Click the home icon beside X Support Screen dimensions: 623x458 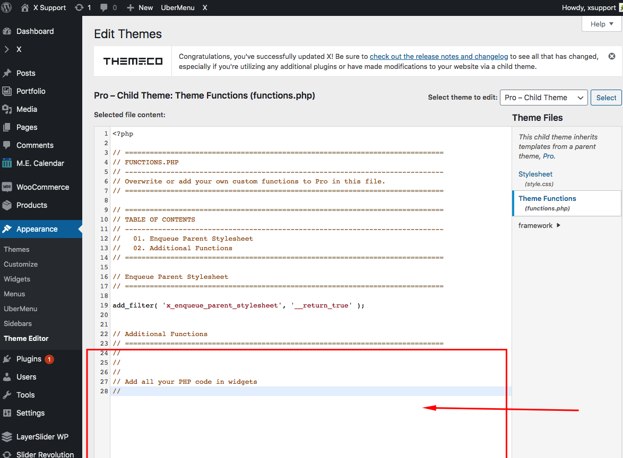click(24, 7)
